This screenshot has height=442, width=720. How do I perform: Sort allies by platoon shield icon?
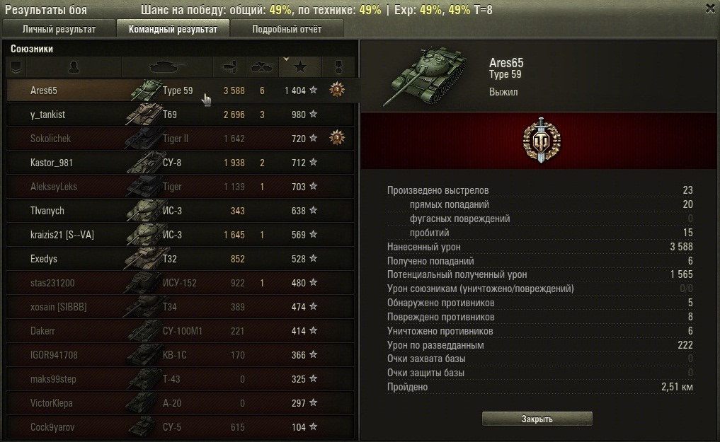click(16, 67)
